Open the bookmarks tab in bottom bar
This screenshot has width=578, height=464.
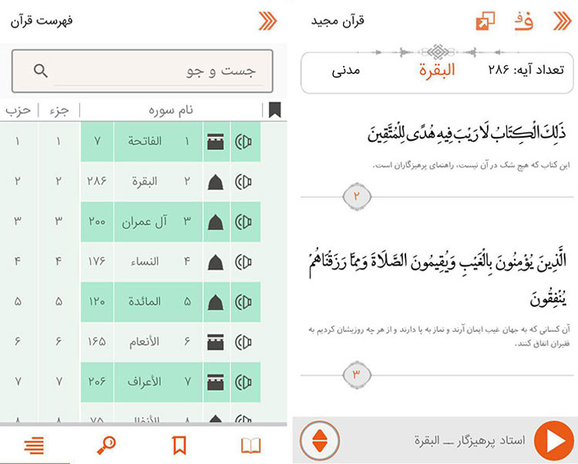click(179, 445)
